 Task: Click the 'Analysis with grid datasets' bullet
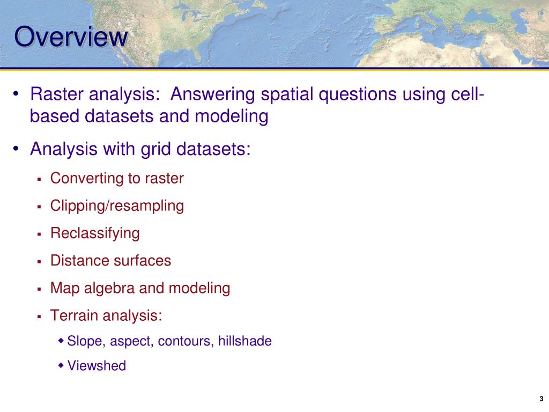coord(140,149)
